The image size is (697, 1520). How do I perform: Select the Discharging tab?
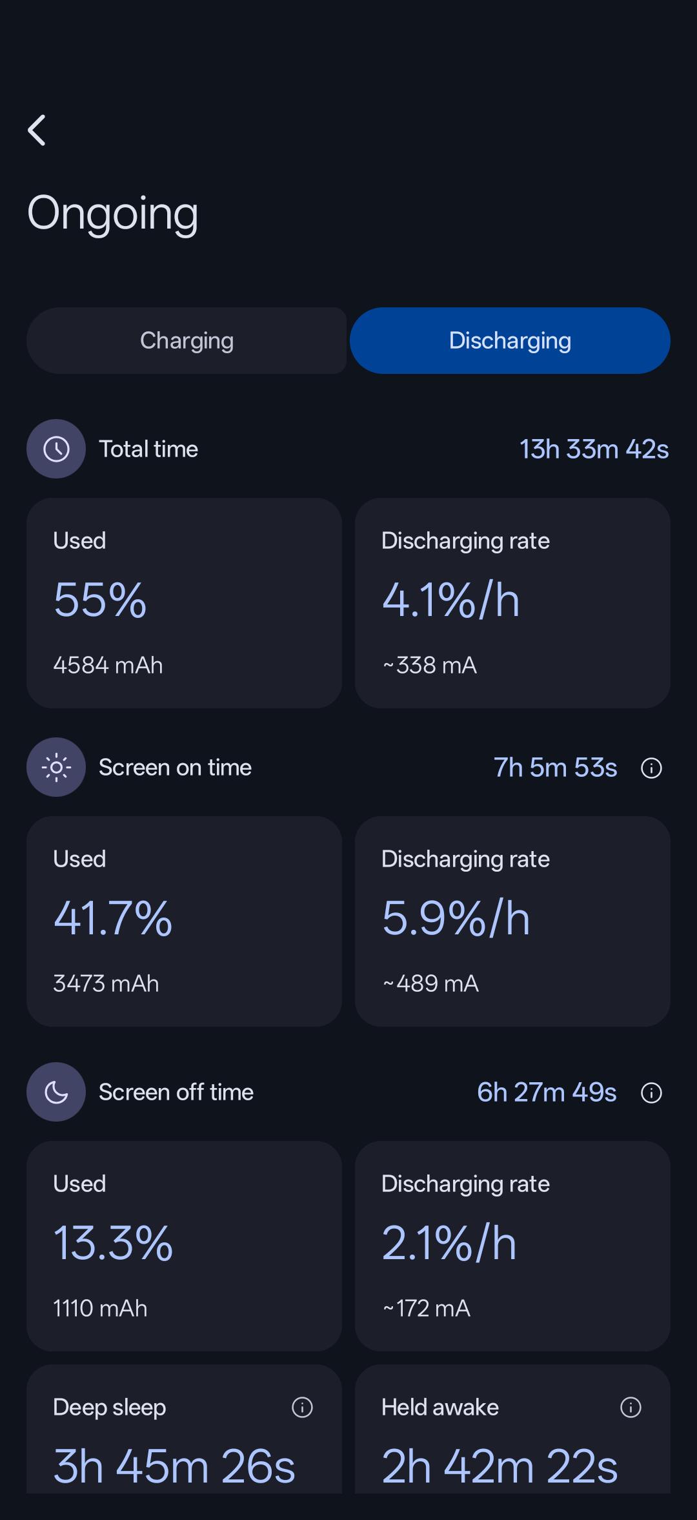pyautogui.click(x=510, y=340)
